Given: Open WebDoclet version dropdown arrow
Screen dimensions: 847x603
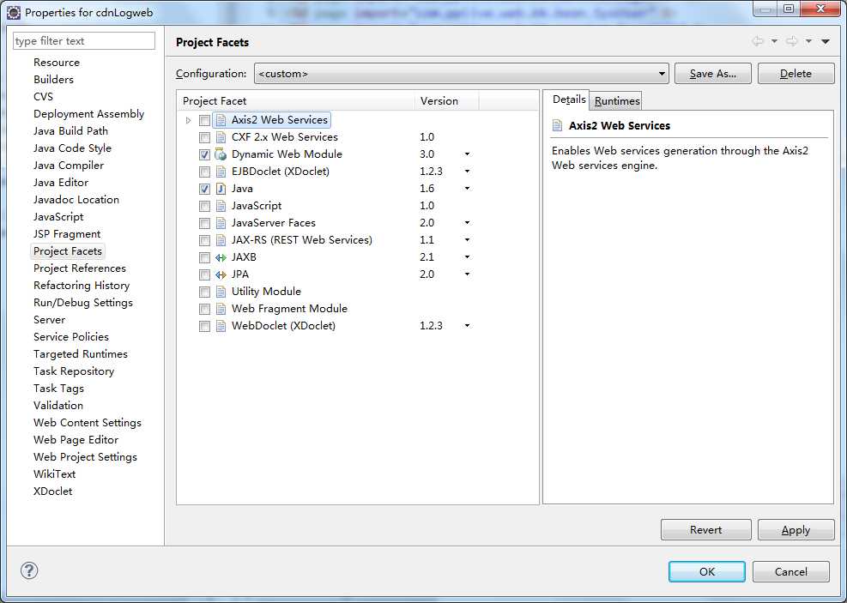Looking at the screenshot, I should click(x=467, y=326).
